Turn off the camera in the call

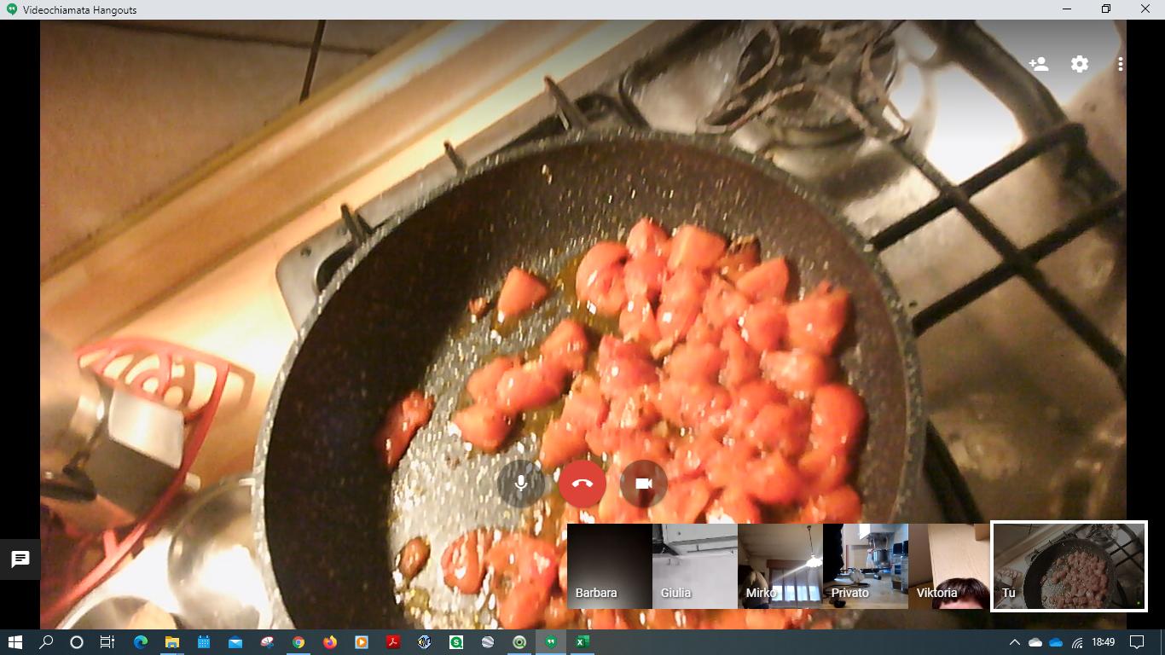(644, 484)
